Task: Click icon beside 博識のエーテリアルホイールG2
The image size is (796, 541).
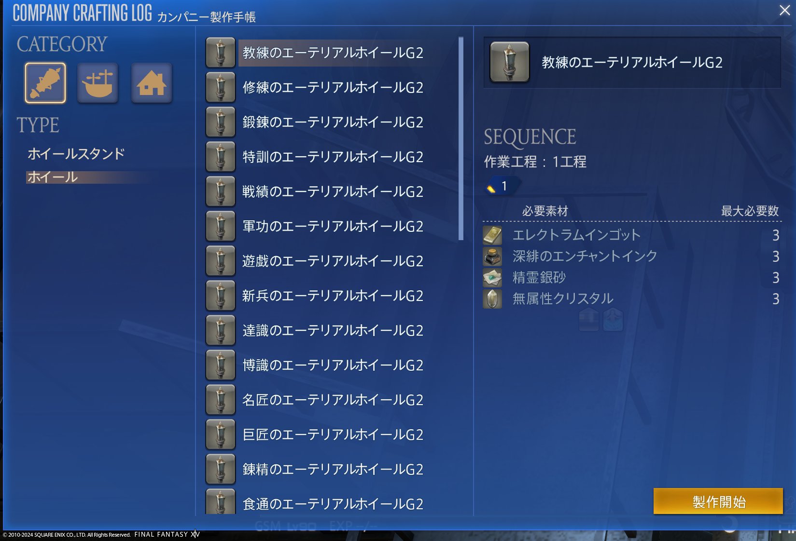Action: [221, 365]
